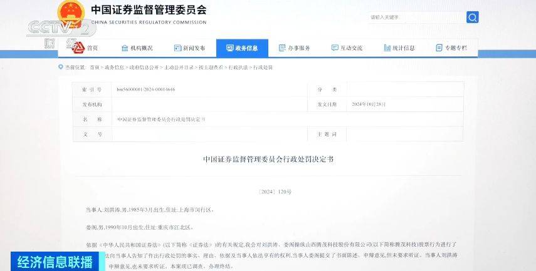Click the keyword search input field

416,18
